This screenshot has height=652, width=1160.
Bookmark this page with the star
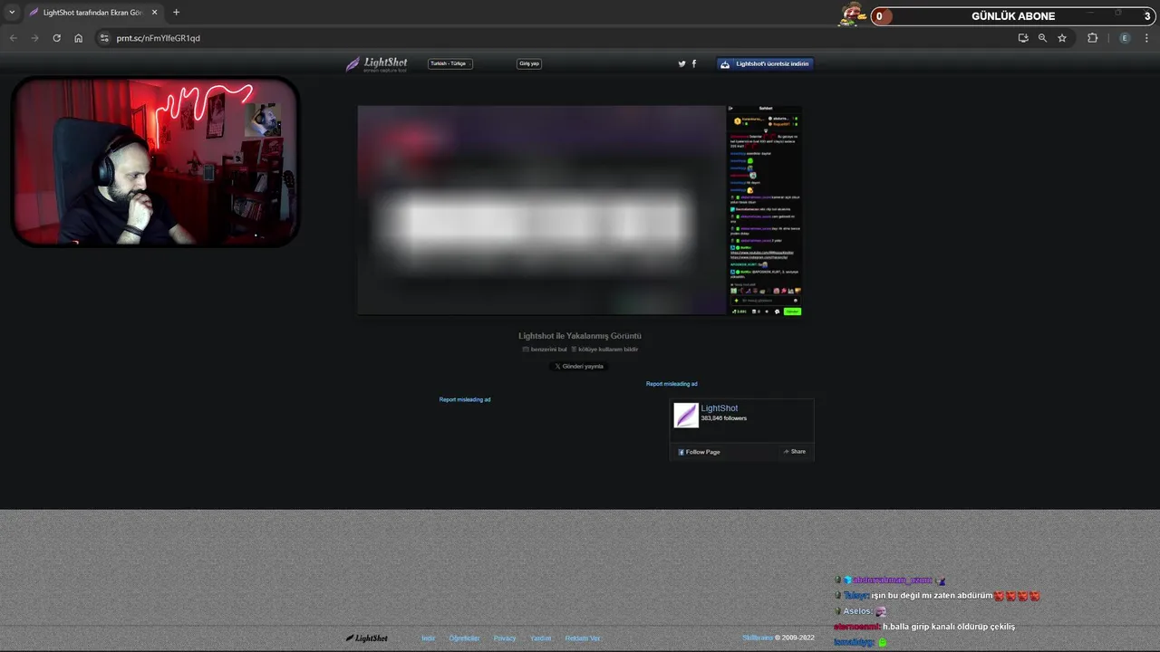pos(1062,38)
